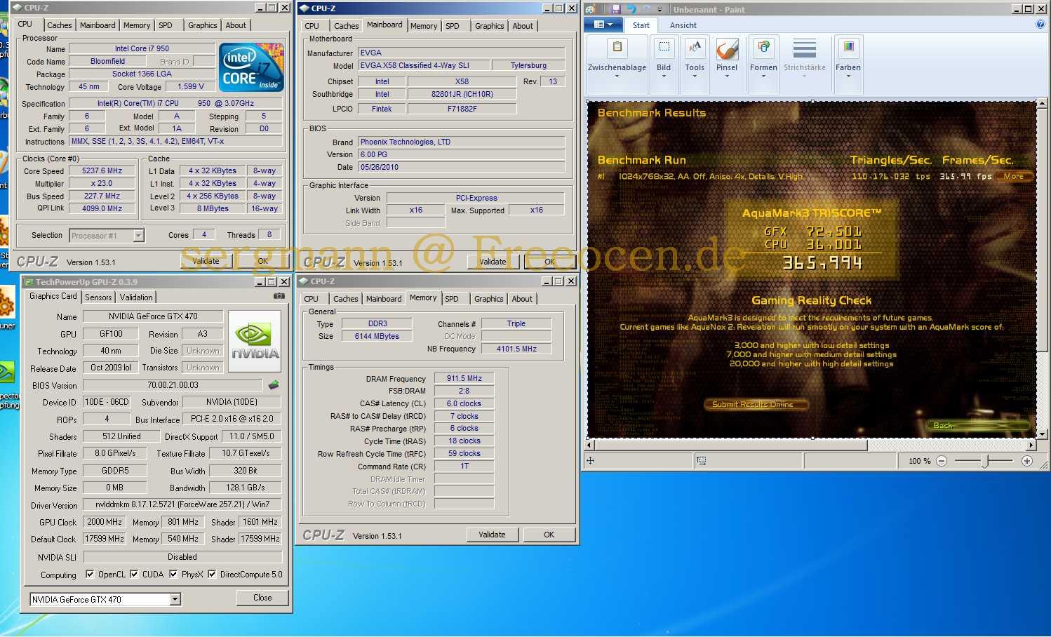This screenshot has width=1051, height=637.
Task: Click the zoom out minus icon in Paint
Action: (942, 461)
